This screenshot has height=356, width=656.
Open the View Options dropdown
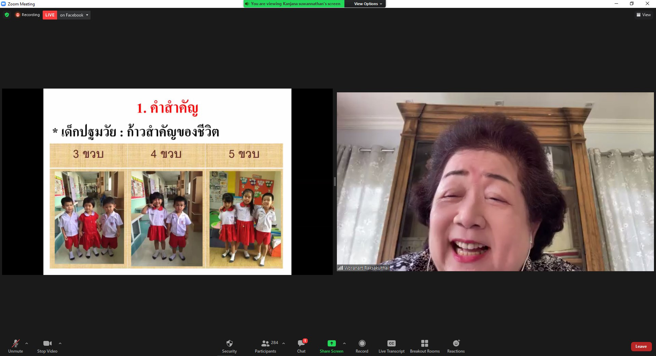(368, 4)
